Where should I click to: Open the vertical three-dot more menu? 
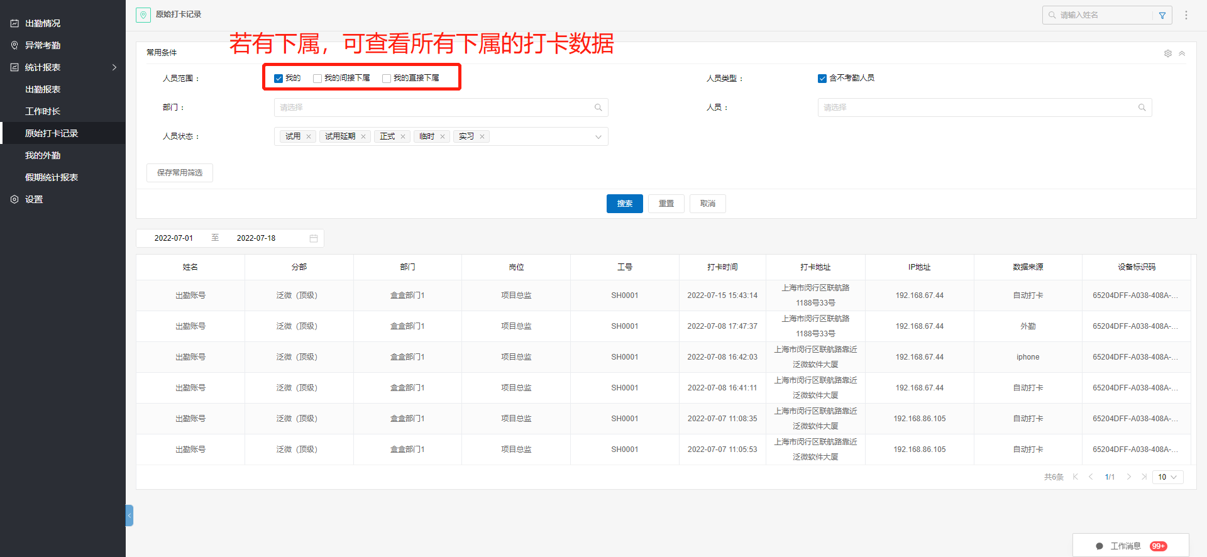[1186, 15]
